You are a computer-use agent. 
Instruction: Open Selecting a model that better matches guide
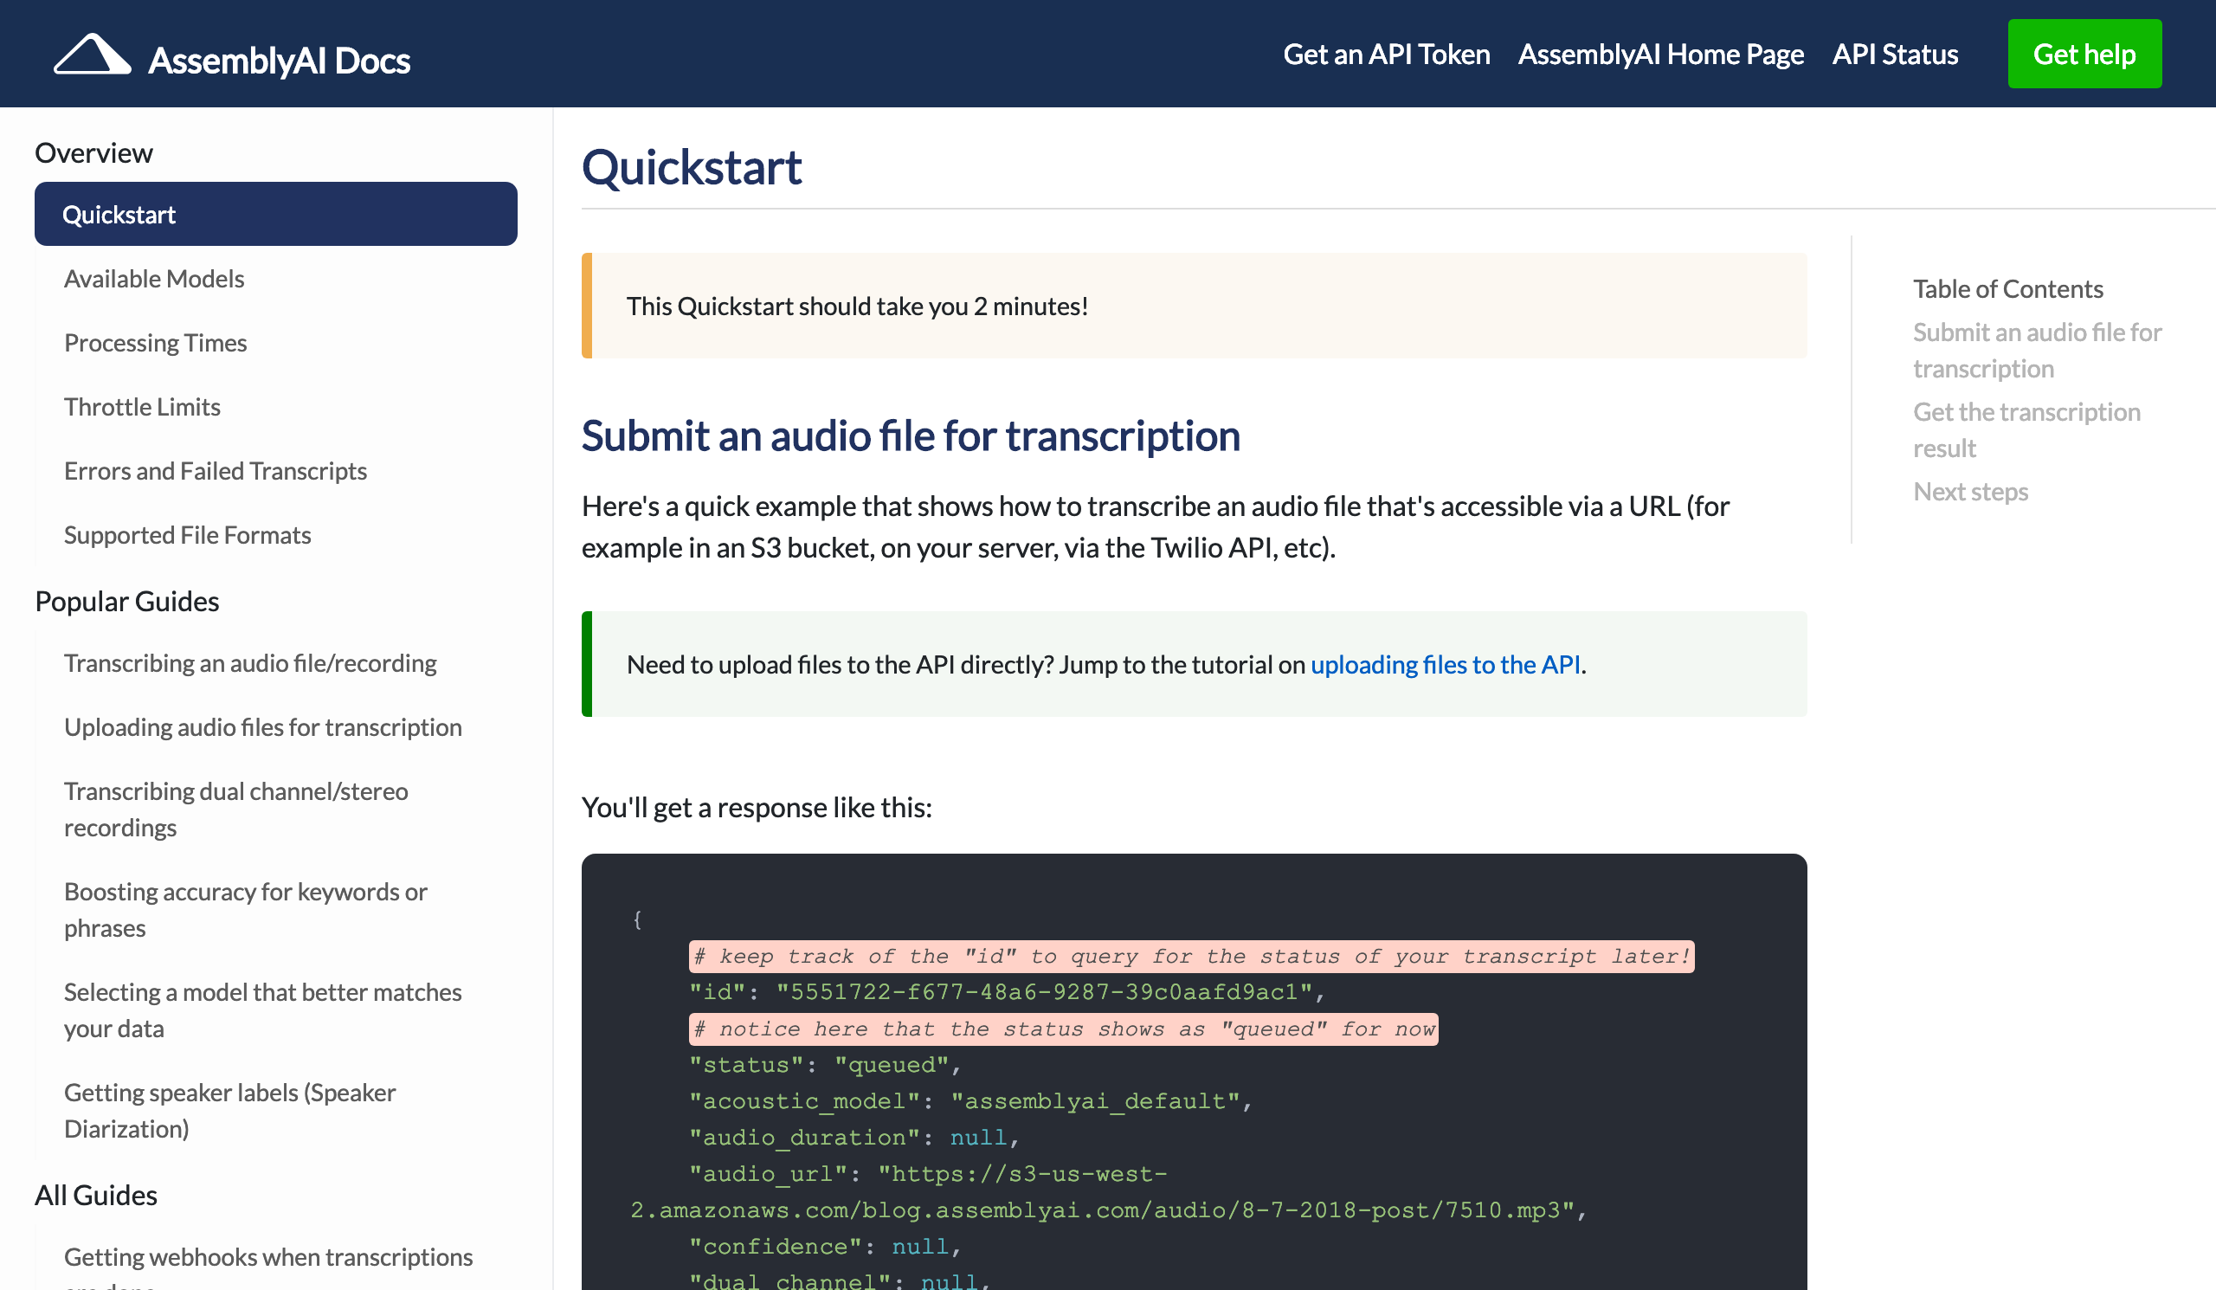[262, 1009]
